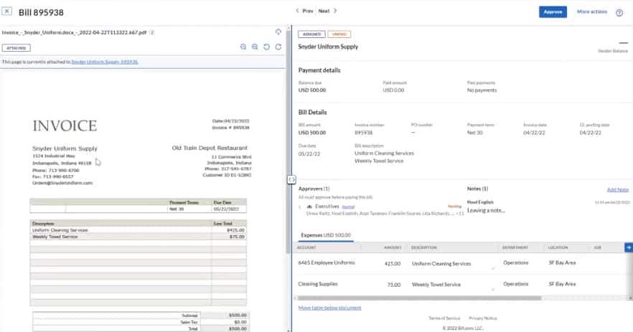Open the help question mark icon
Screen dimensions: 633x332
(x=619, y=12)
